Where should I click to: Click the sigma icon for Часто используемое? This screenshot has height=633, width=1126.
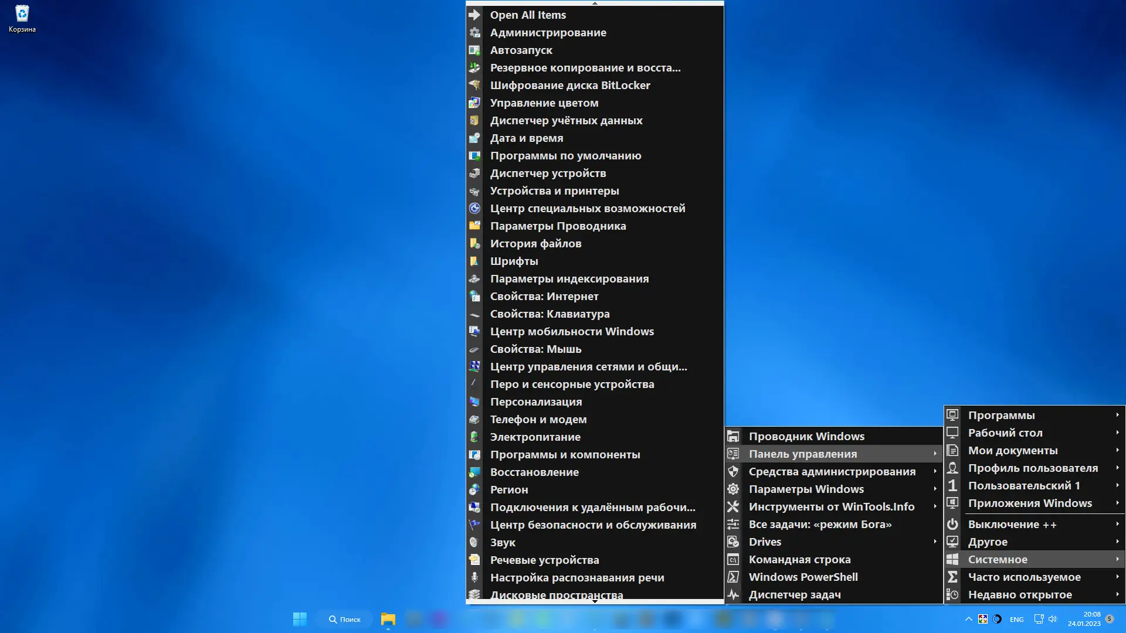coord(952,577)
